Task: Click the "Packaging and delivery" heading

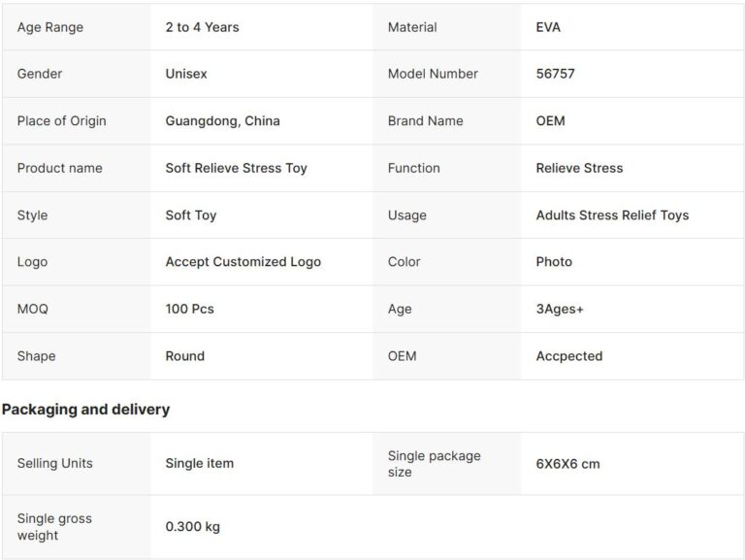Action: pyautogui.click(x=85, y=410)
